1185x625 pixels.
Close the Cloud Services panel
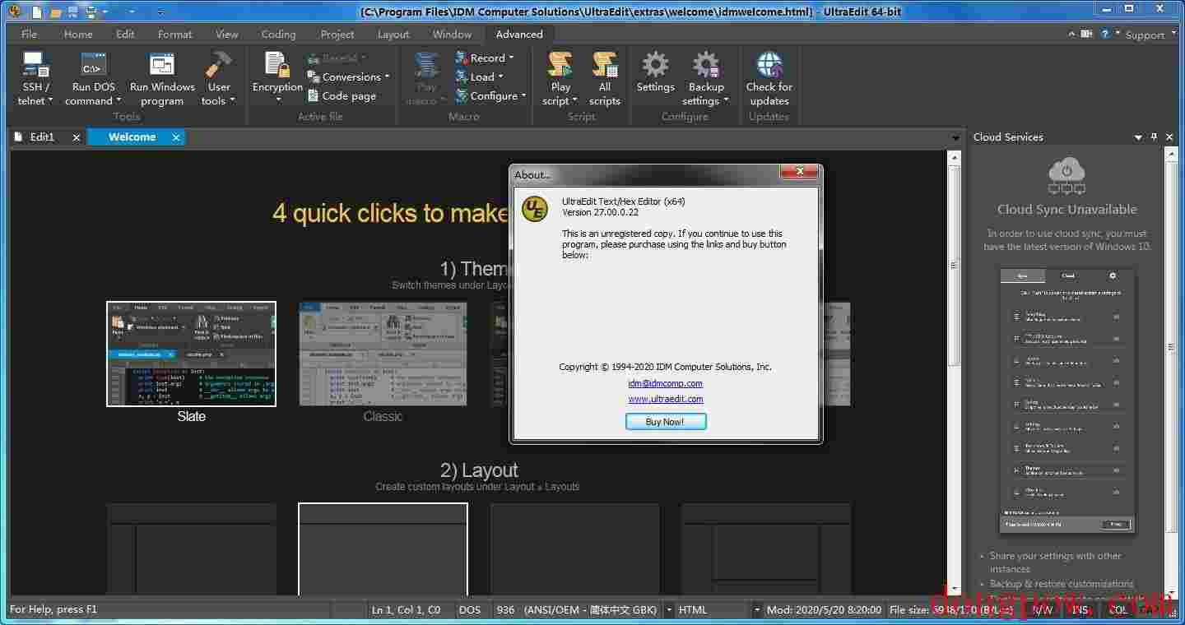(1169, 137)
